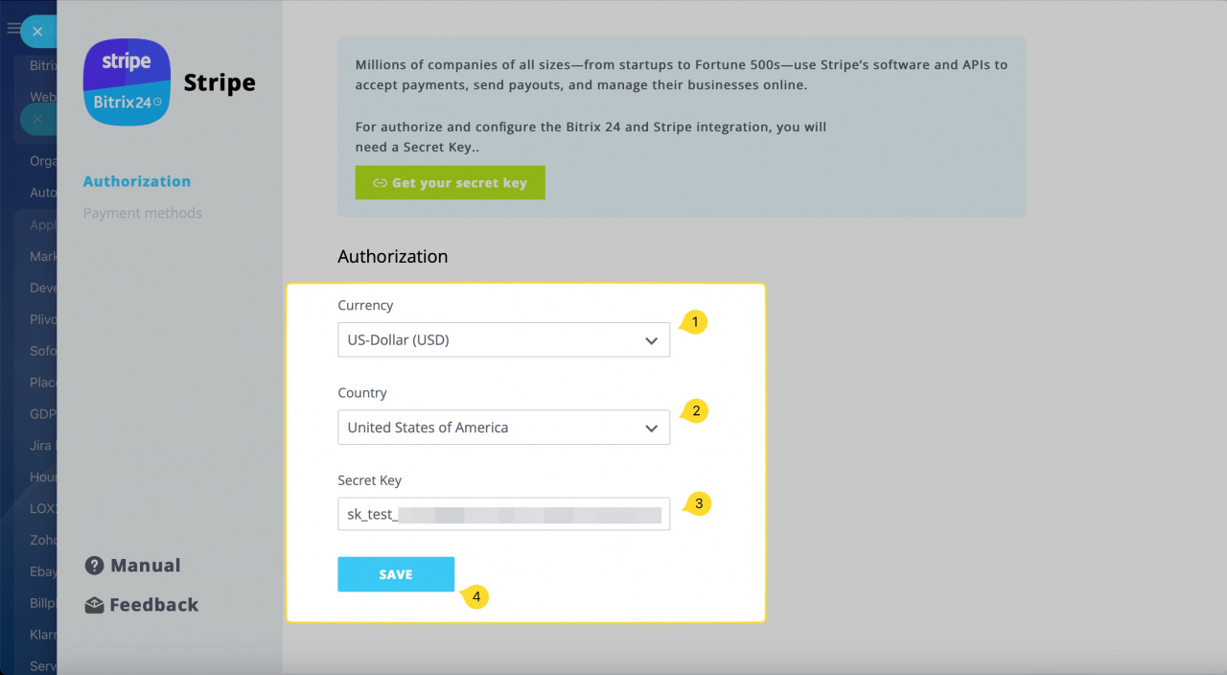The width and height of the screenshot is (1227, 675).
Task: Open the Manual link
Action: click(x=146, y=566)
